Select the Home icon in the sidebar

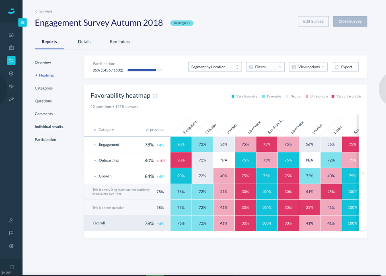[x=11, y=35]
